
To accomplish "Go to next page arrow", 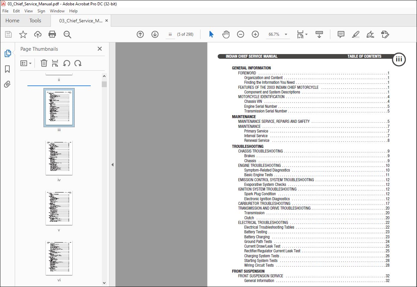I will pyautogui.click(x=155, y=34).
